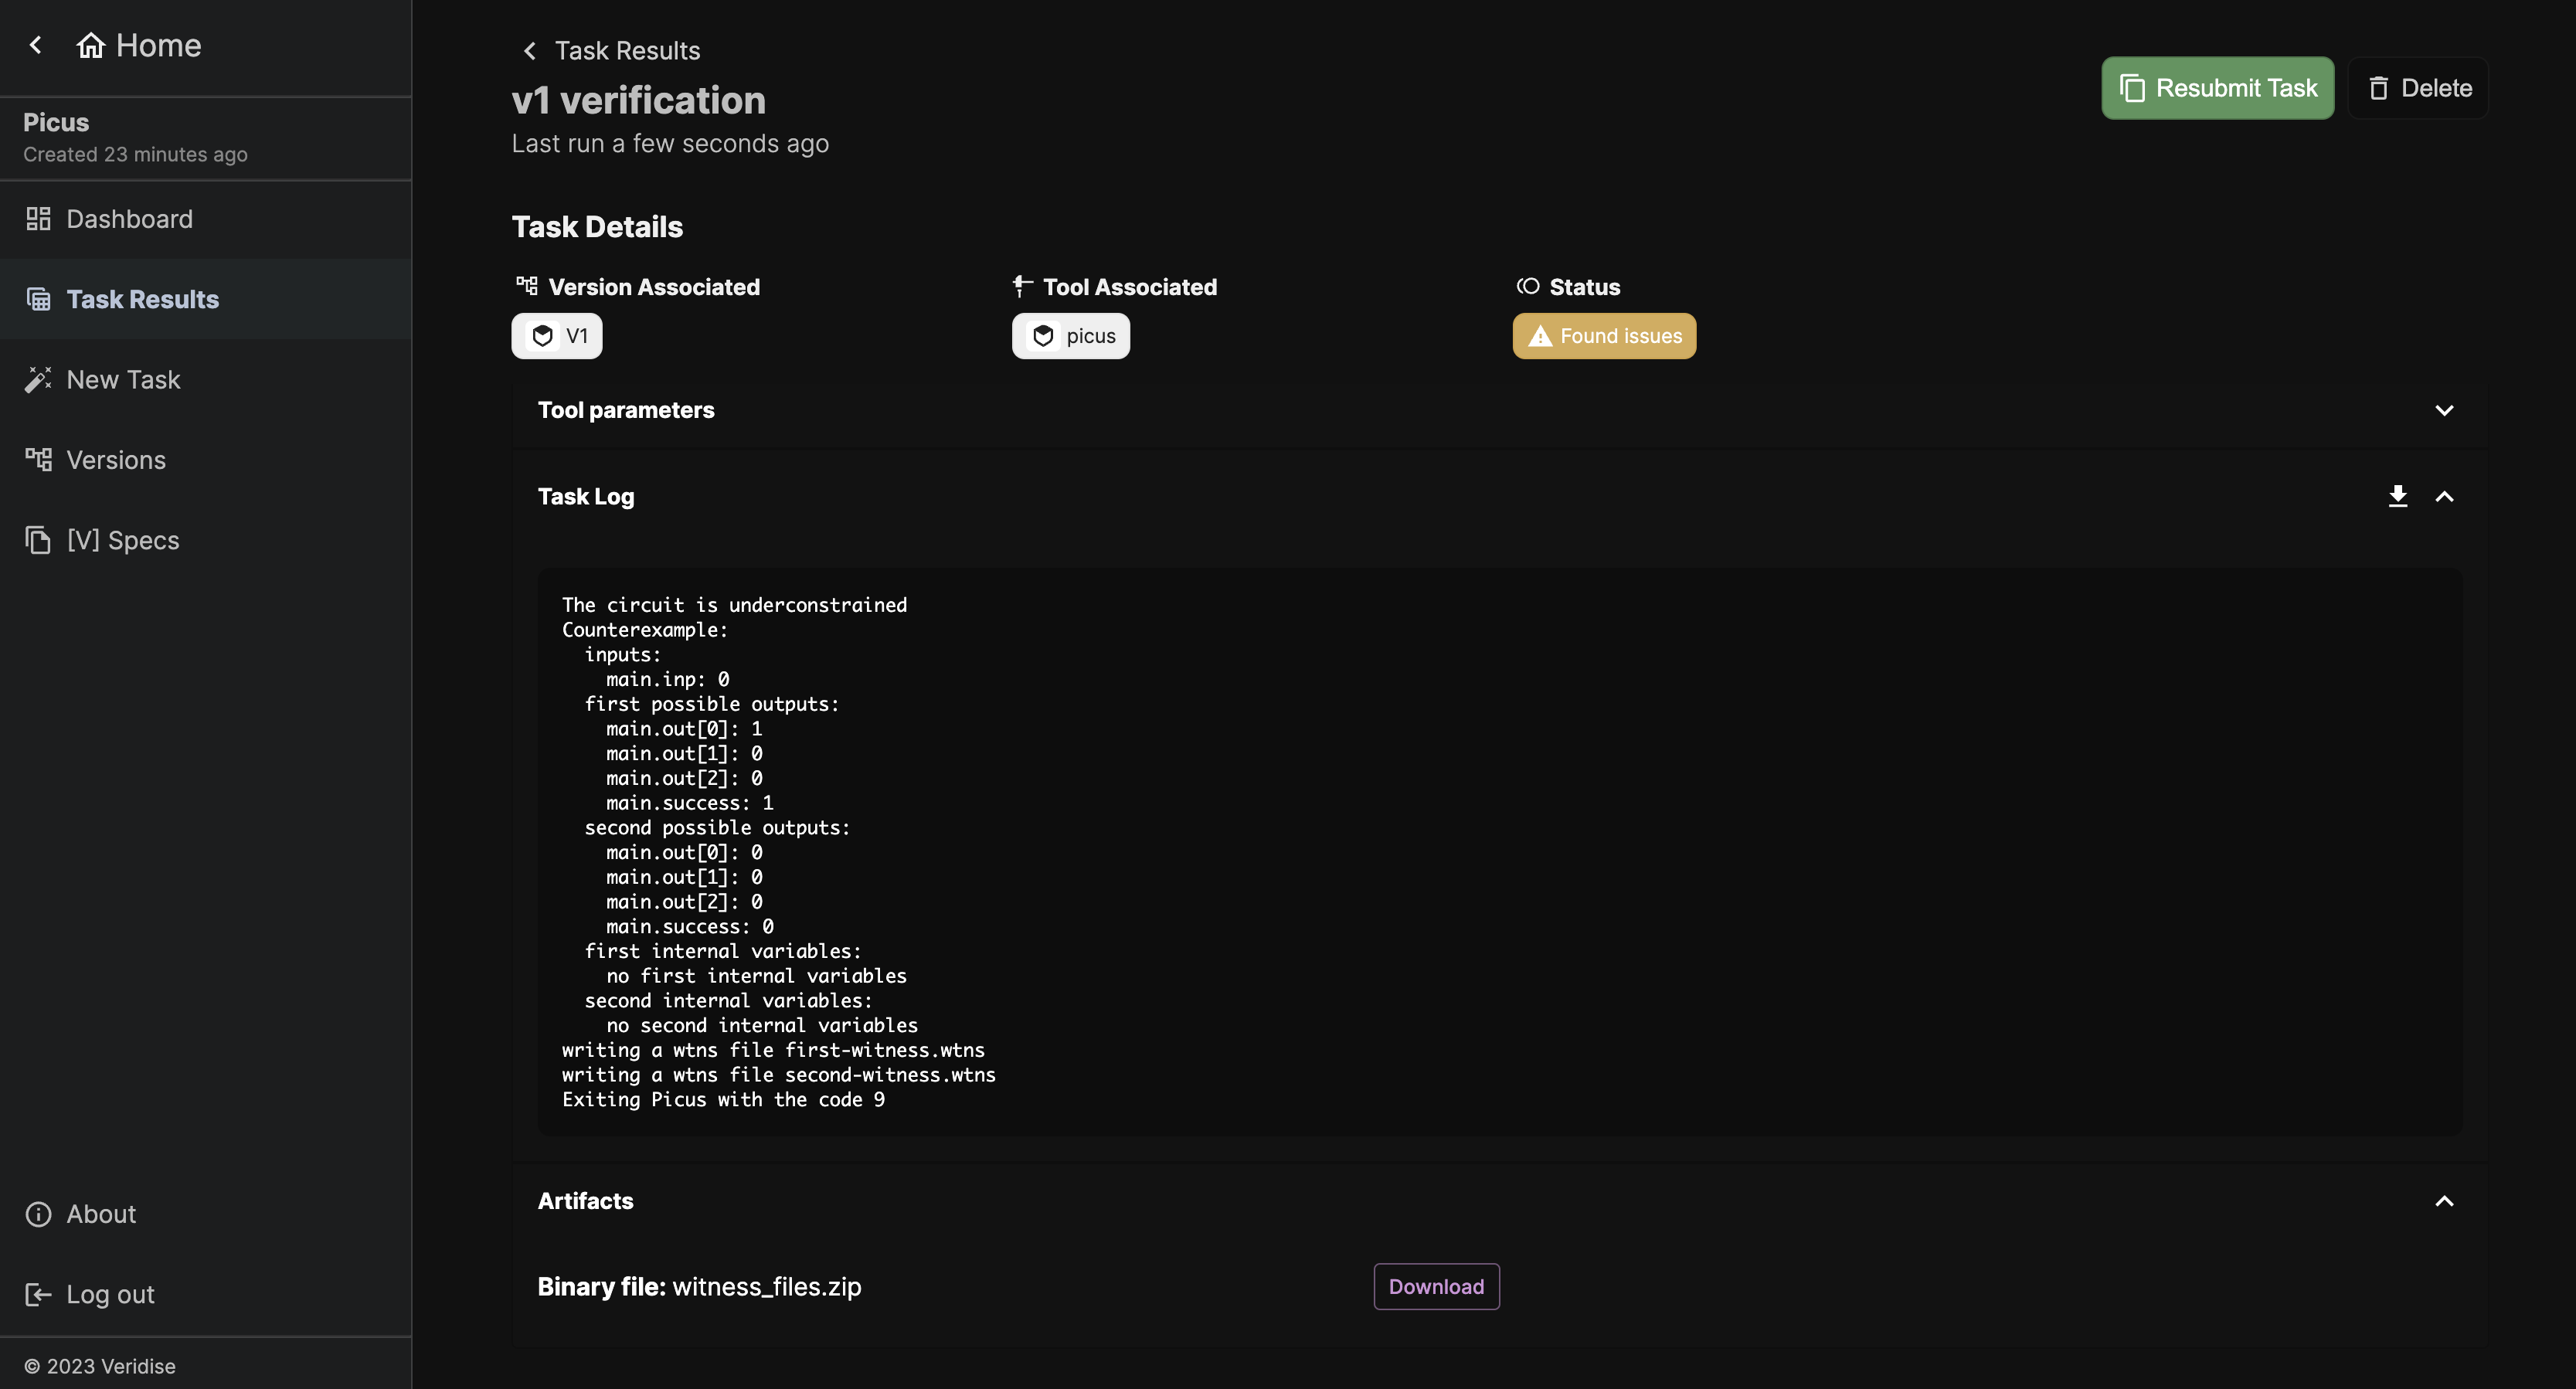The image size is (2576, 1389).
Task: Go to the Versions page
Action: pos(206,460)
